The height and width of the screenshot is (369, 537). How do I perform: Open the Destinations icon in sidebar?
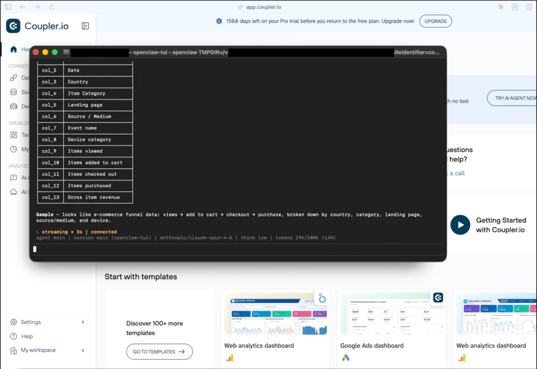tap(13, 106)
